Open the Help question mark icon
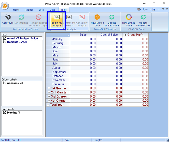169x142 pixels. [154, 9]
